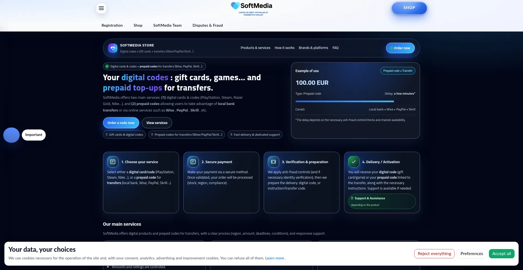Click the 2. Secure payment title

217,162
